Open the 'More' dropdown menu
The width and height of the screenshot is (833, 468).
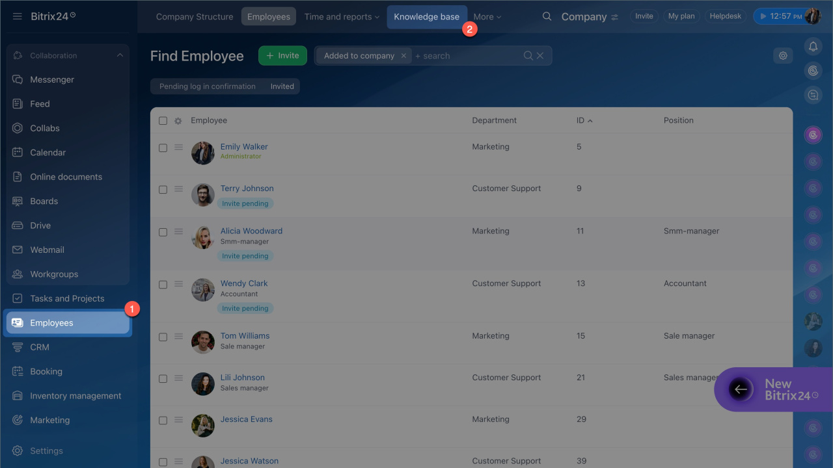[x=487, y=17]
